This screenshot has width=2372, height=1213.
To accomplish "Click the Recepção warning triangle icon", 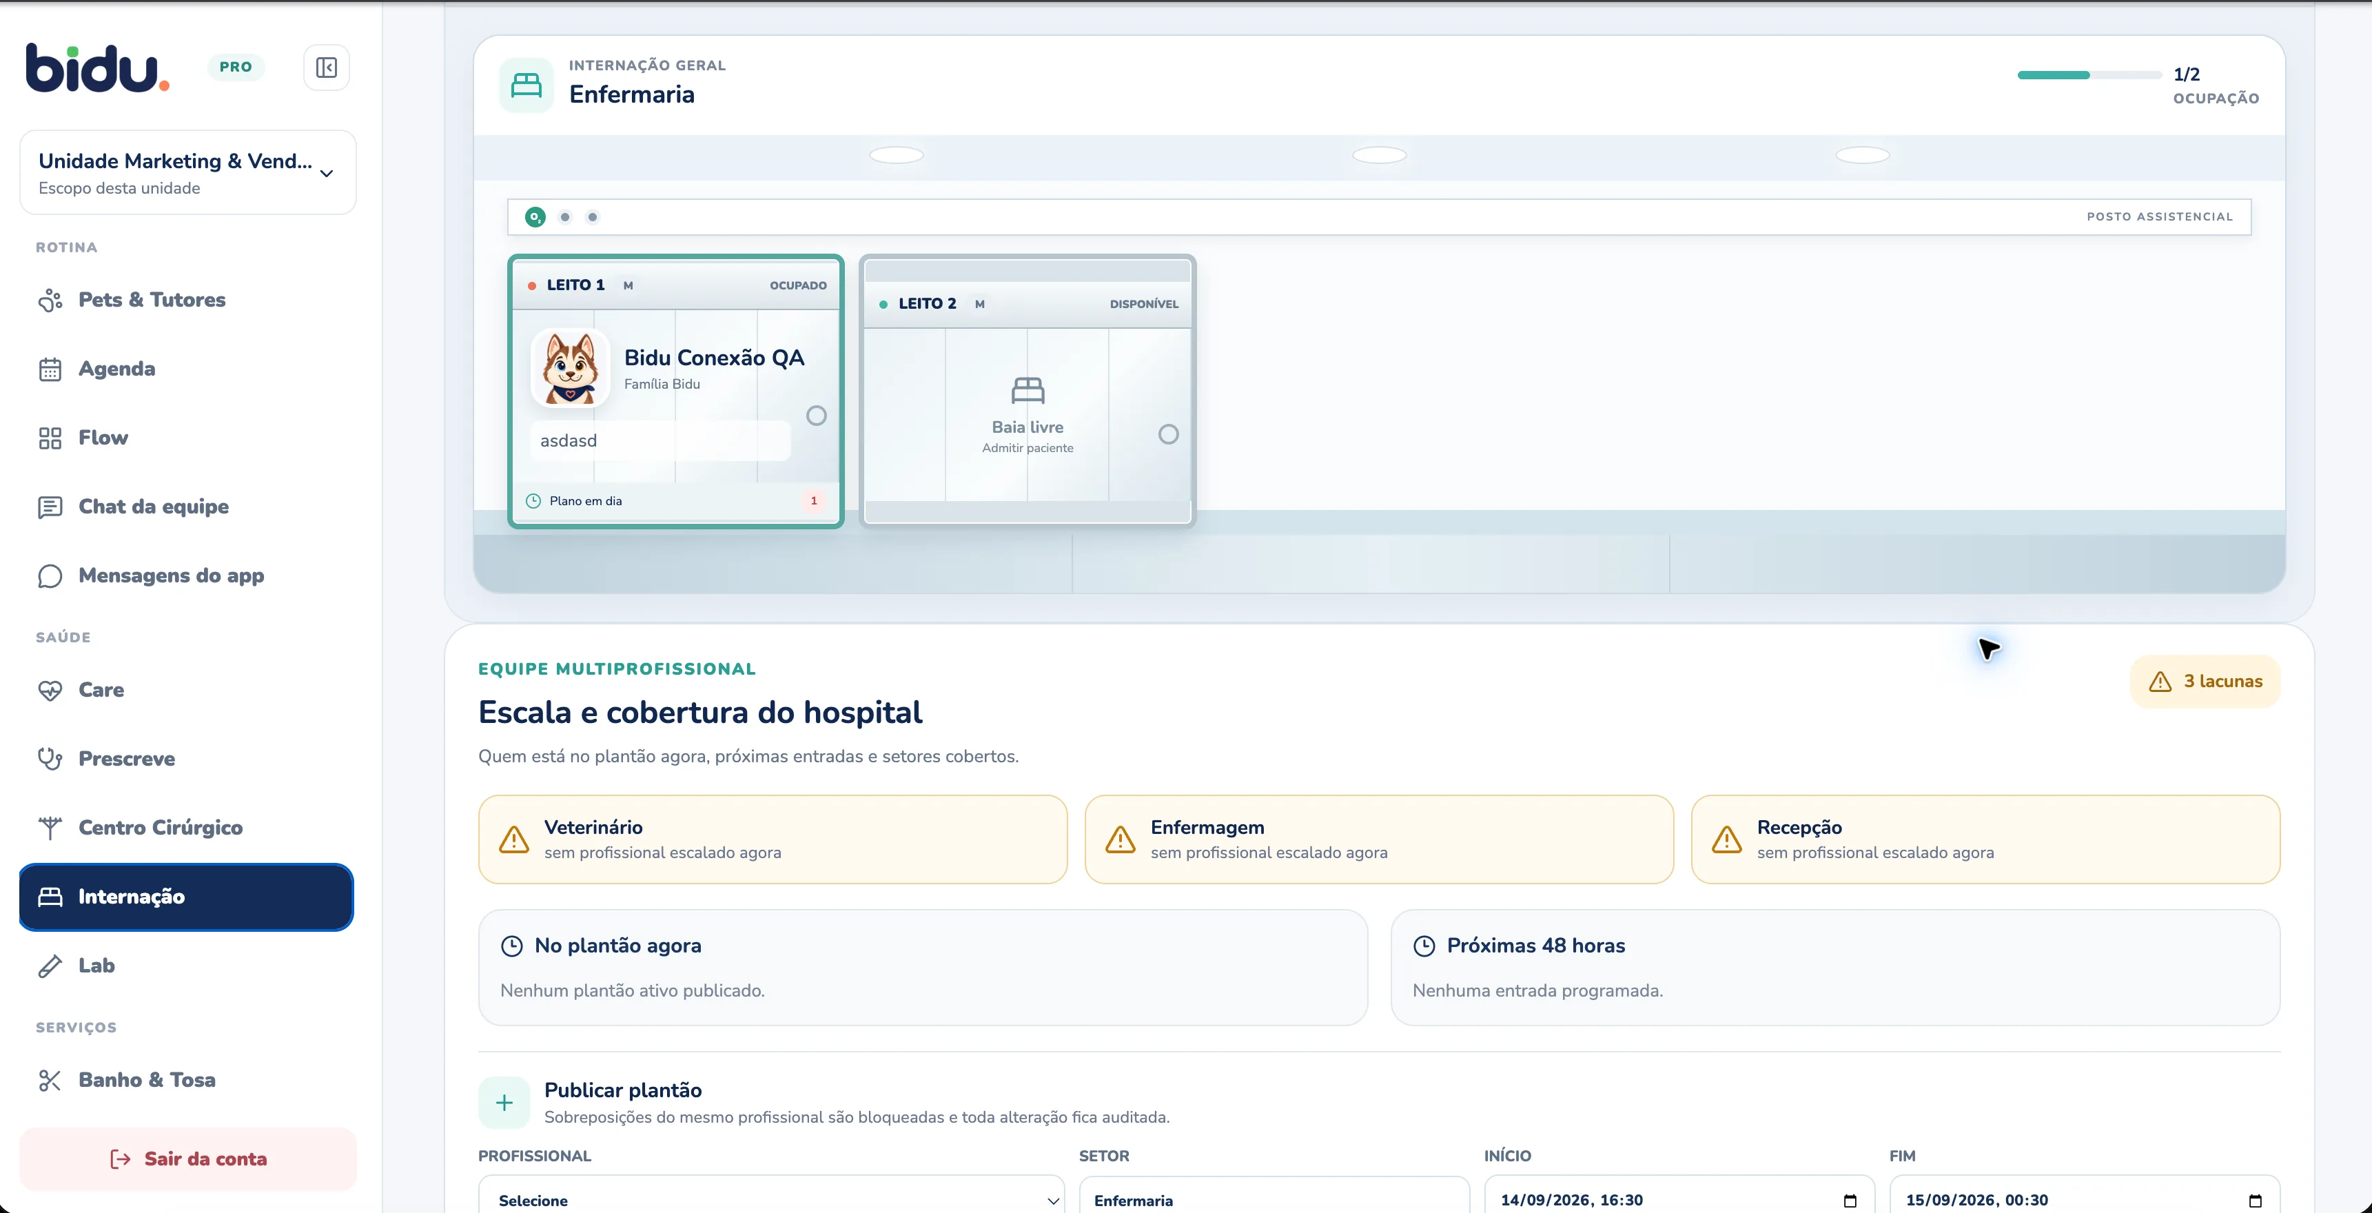I will pyautogui.click(x=1726, y=839).
